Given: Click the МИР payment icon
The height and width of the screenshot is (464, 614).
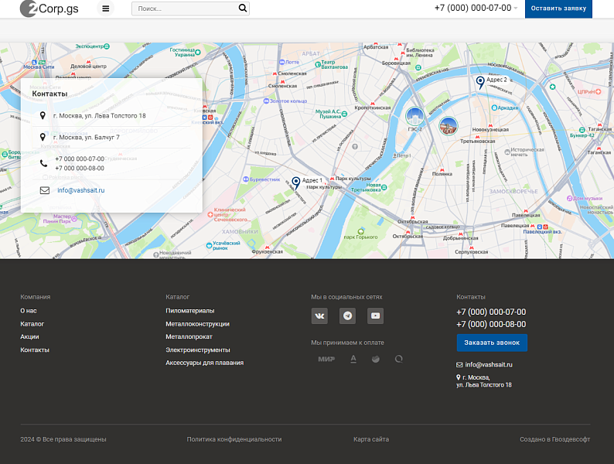Looking at the screenshot, I should pos(326,359).
